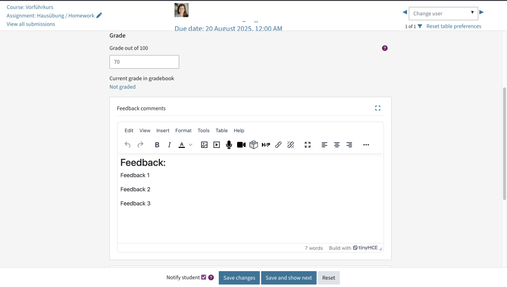
Task: Insert H5P content
Action: [266, 145]
